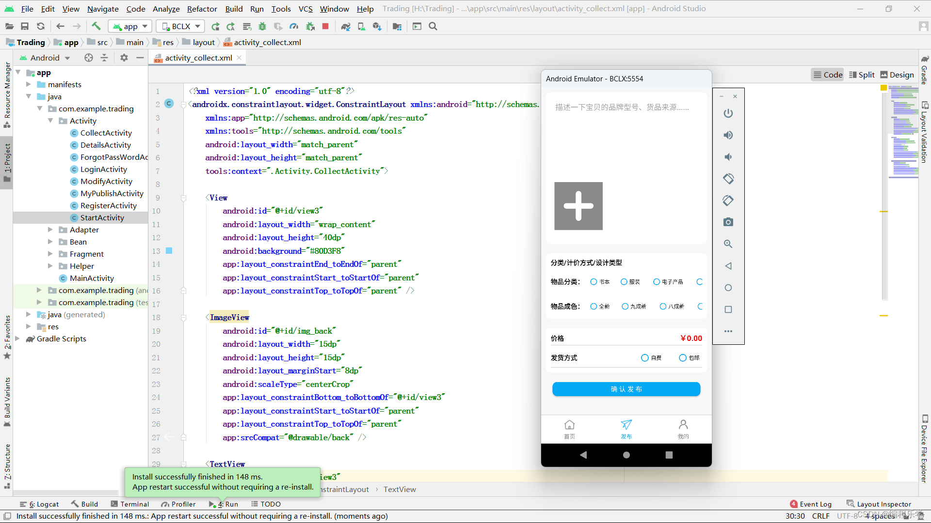
Task: Click the Build hammer icon in the toolbar
Action: coord(96,26)
